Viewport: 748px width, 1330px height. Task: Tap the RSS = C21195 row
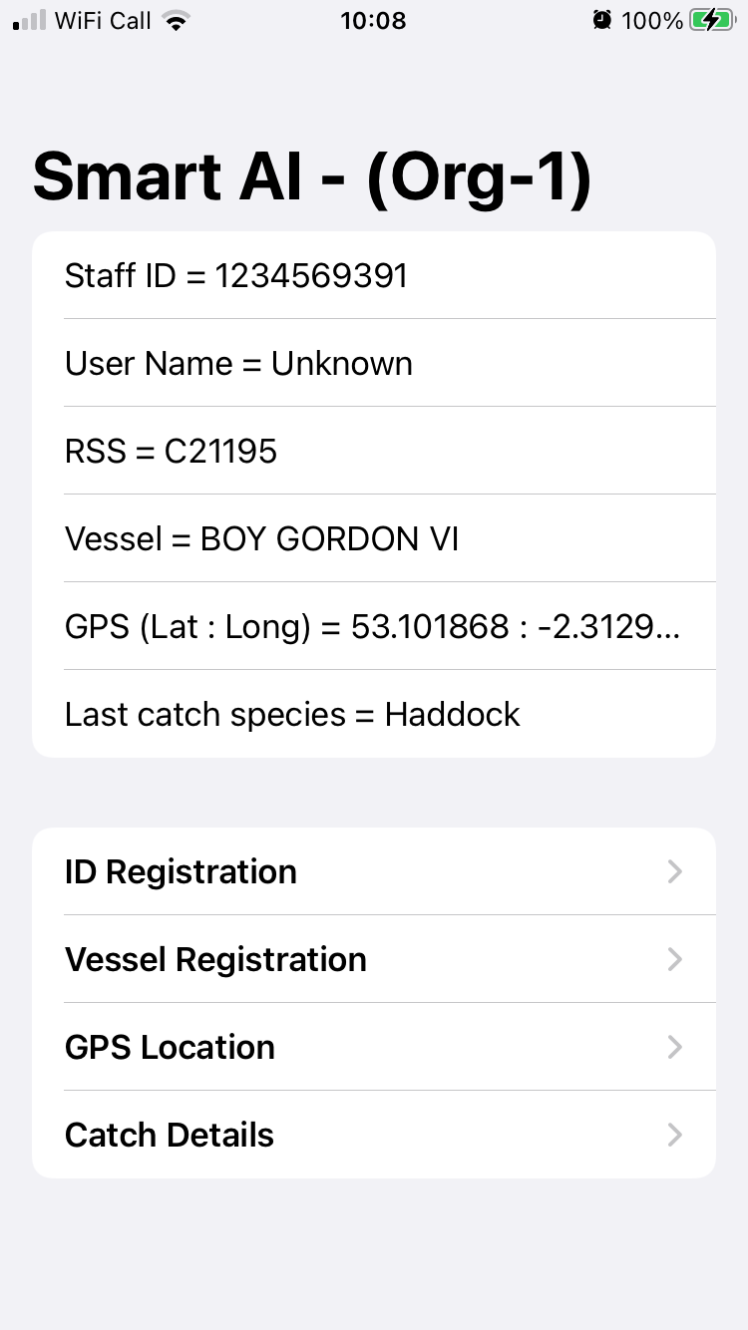[374, 451]
